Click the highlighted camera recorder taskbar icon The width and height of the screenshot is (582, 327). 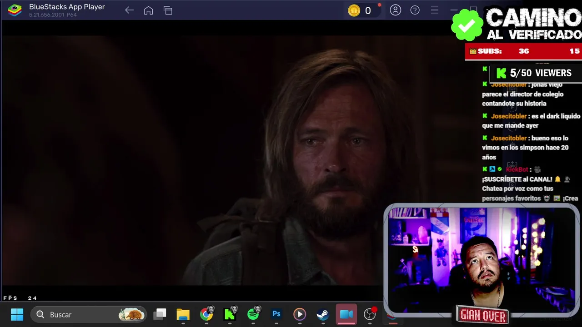point(346,314)
